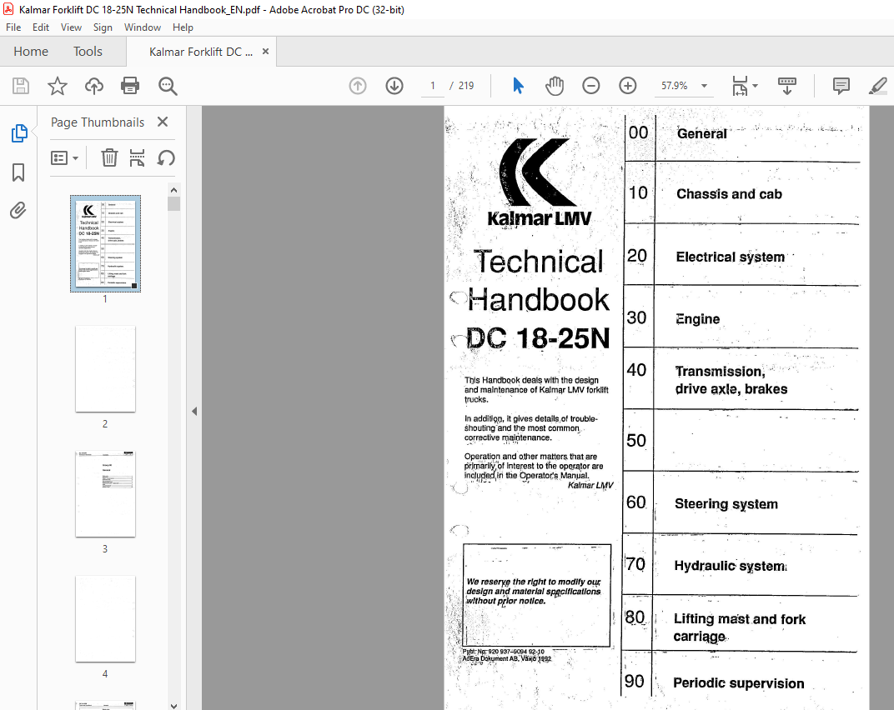
Task: Open the Help menu
Action: point(183,27)
